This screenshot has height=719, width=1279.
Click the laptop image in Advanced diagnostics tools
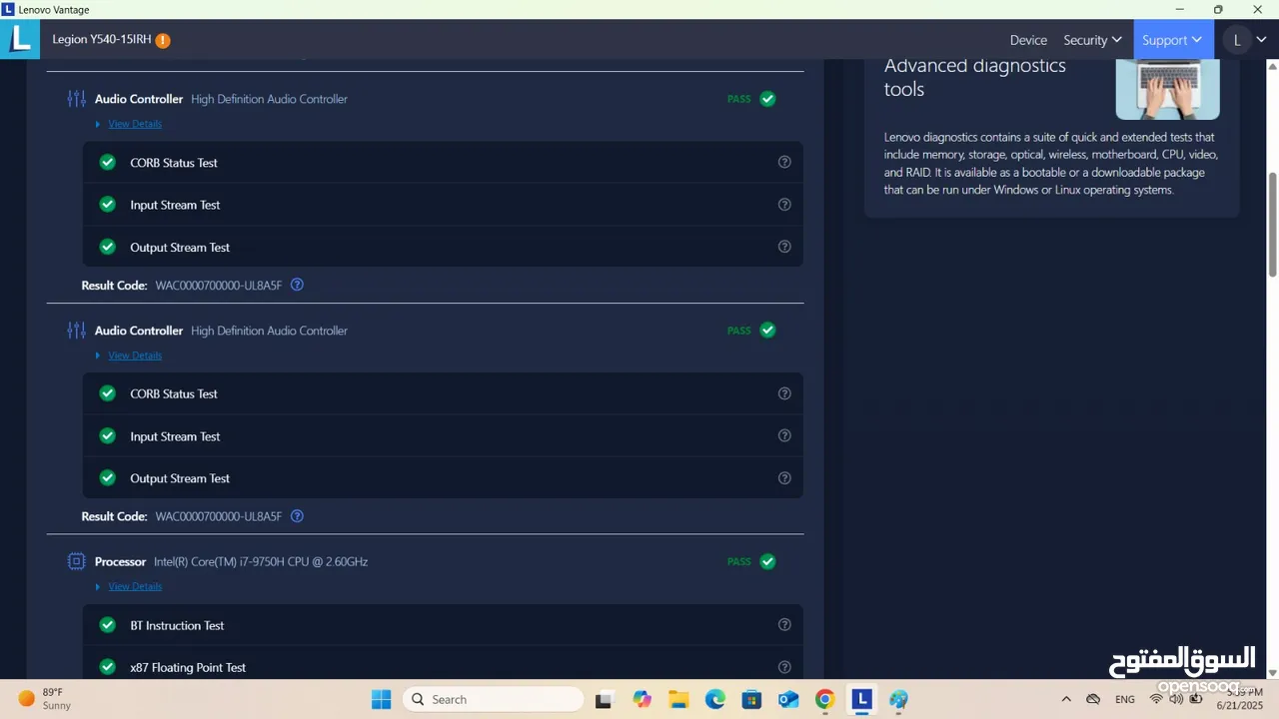1167,88
